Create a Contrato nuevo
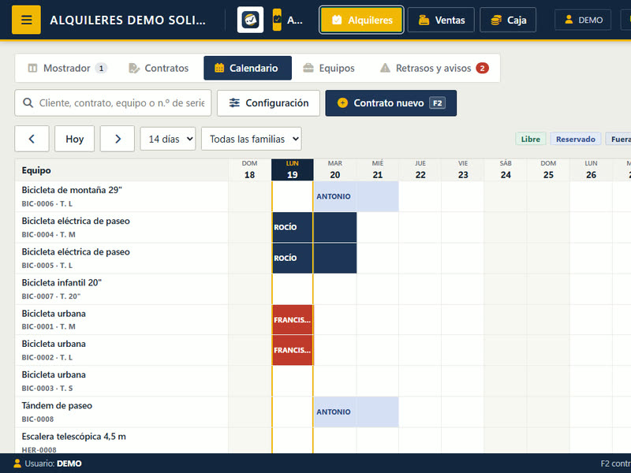This screenshot has height=473, width=631. tap(390, 103)
